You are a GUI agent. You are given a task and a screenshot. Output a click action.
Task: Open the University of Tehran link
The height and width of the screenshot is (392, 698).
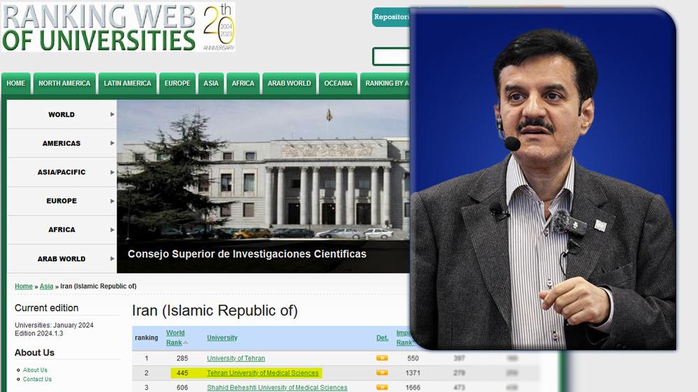(235, 359)
